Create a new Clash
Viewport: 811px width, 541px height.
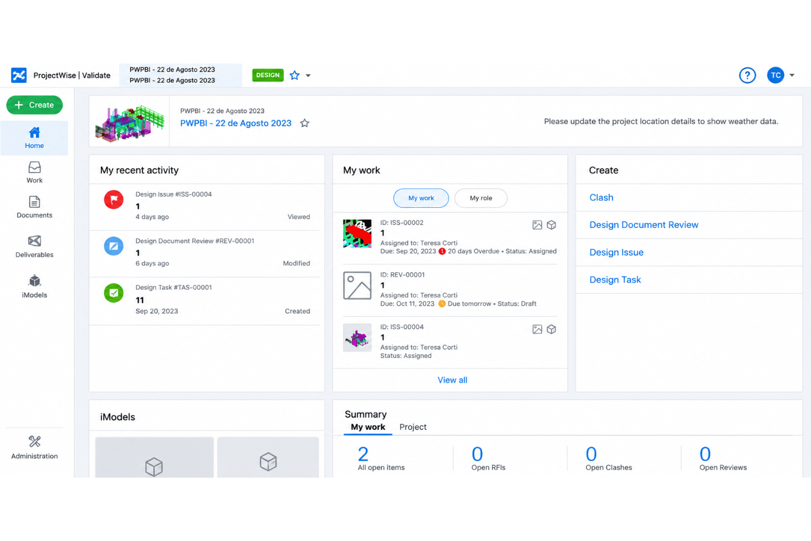tap(601, 197)
